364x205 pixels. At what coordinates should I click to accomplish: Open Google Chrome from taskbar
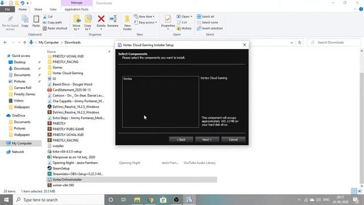150,200
